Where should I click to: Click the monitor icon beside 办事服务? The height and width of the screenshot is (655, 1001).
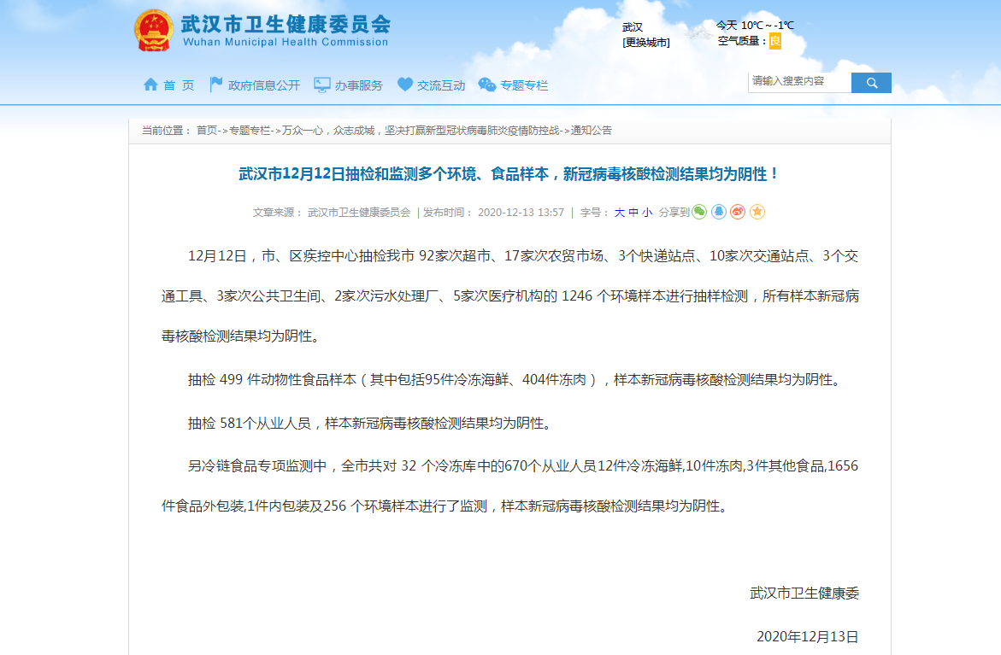(321, 85)
